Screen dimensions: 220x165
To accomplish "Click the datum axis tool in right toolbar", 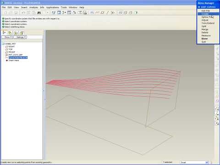I will pos(217,114).
